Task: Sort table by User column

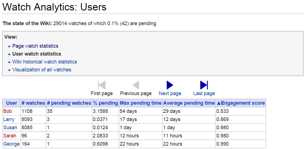Action: [x=12, y=103]
